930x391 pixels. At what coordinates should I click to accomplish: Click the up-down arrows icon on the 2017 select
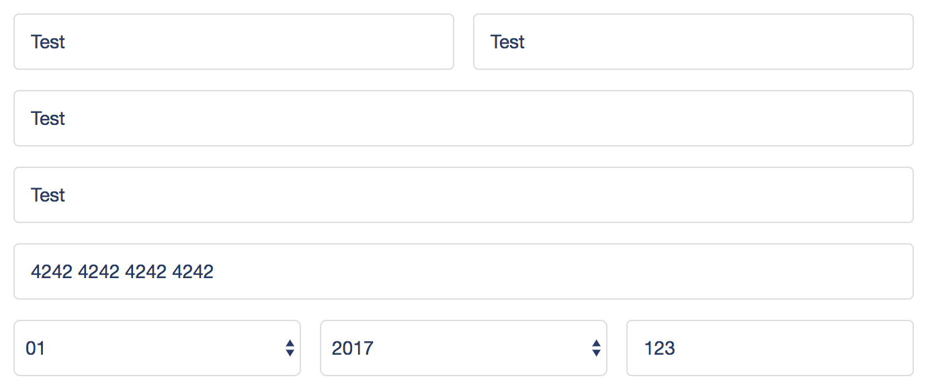596,348
